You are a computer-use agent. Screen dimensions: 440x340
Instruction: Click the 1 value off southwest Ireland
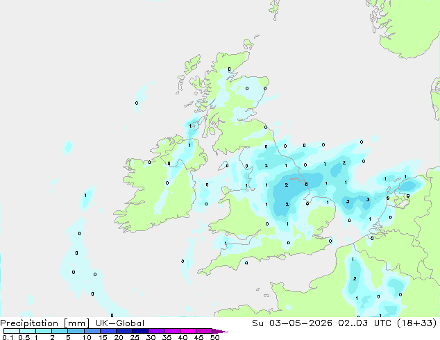click(x=85, y=195)
